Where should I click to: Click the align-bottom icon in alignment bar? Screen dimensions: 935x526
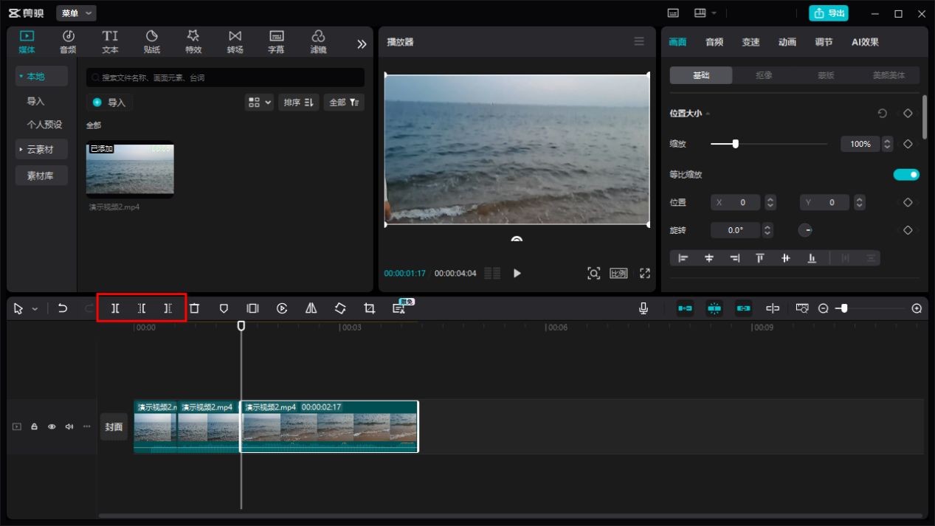pyautogui.click(x=812, y=258)
